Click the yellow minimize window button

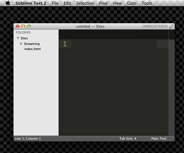[x=23, y=26]
